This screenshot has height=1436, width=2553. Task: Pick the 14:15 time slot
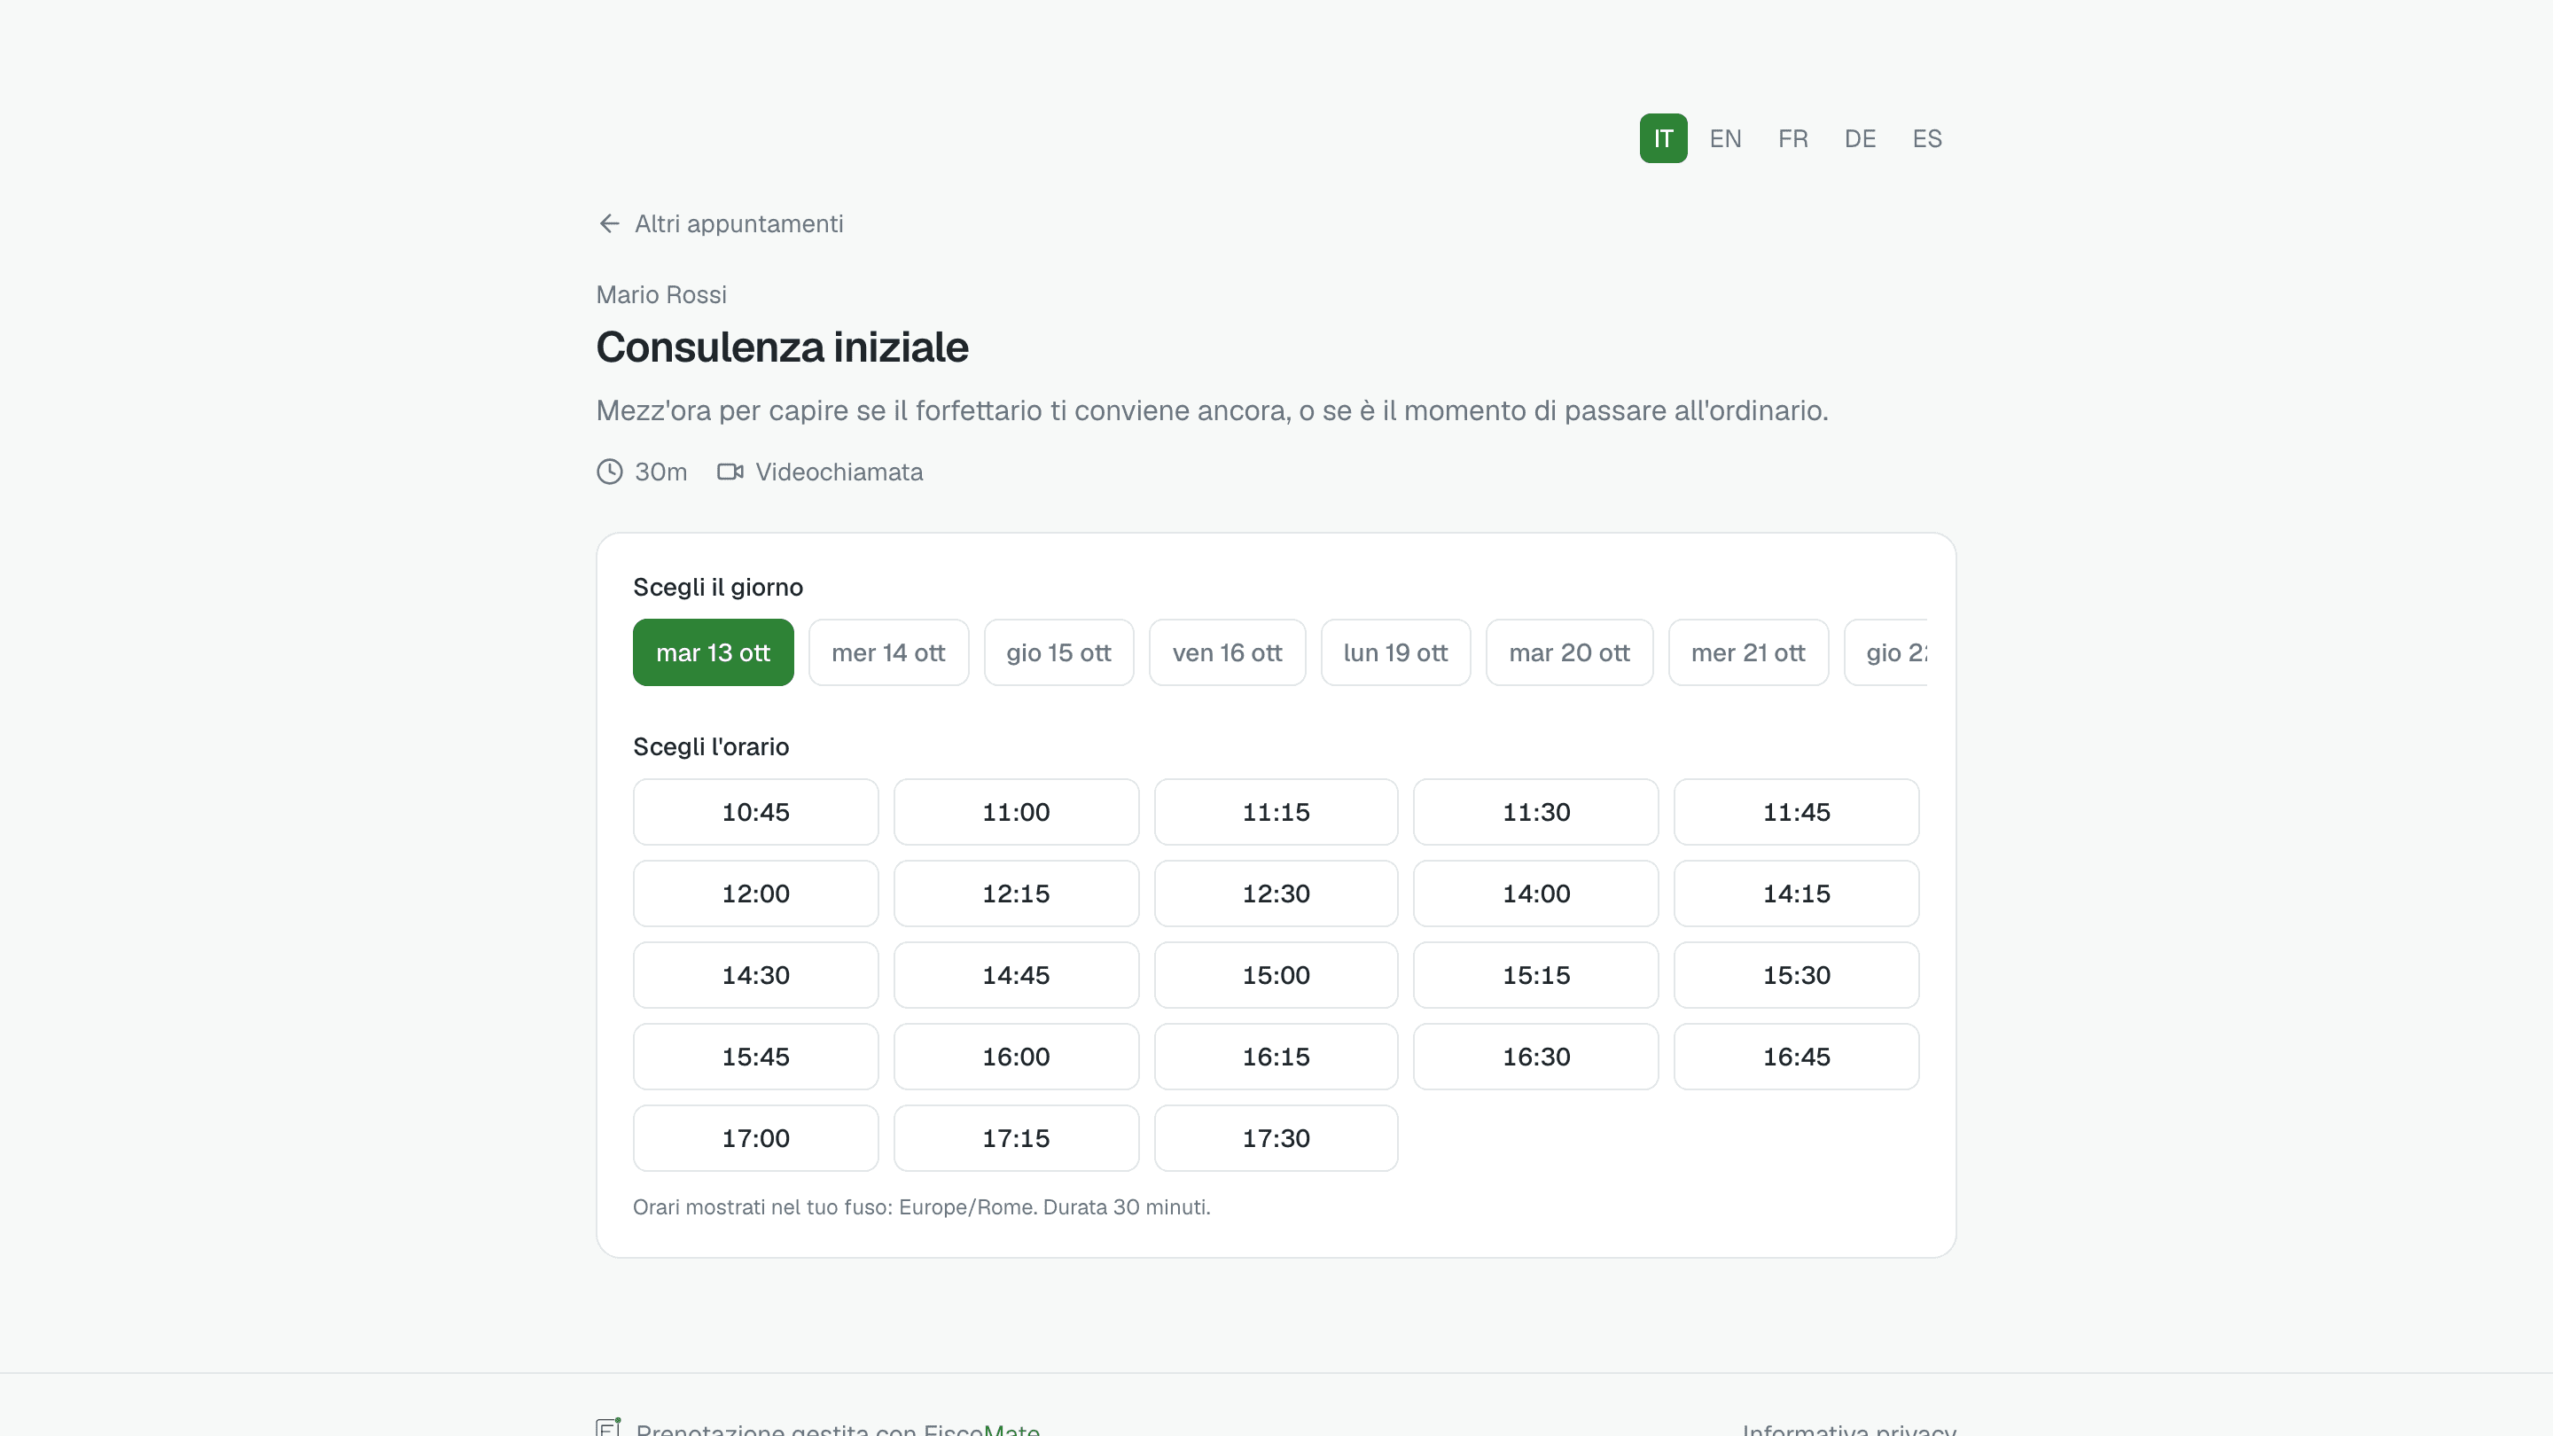[x=1797, y=894]
